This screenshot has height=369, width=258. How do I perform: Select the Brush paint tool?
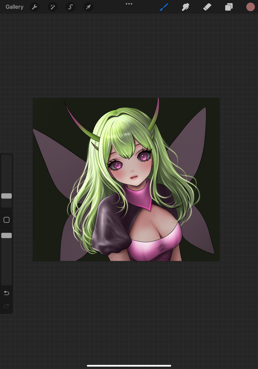[164, 7]
